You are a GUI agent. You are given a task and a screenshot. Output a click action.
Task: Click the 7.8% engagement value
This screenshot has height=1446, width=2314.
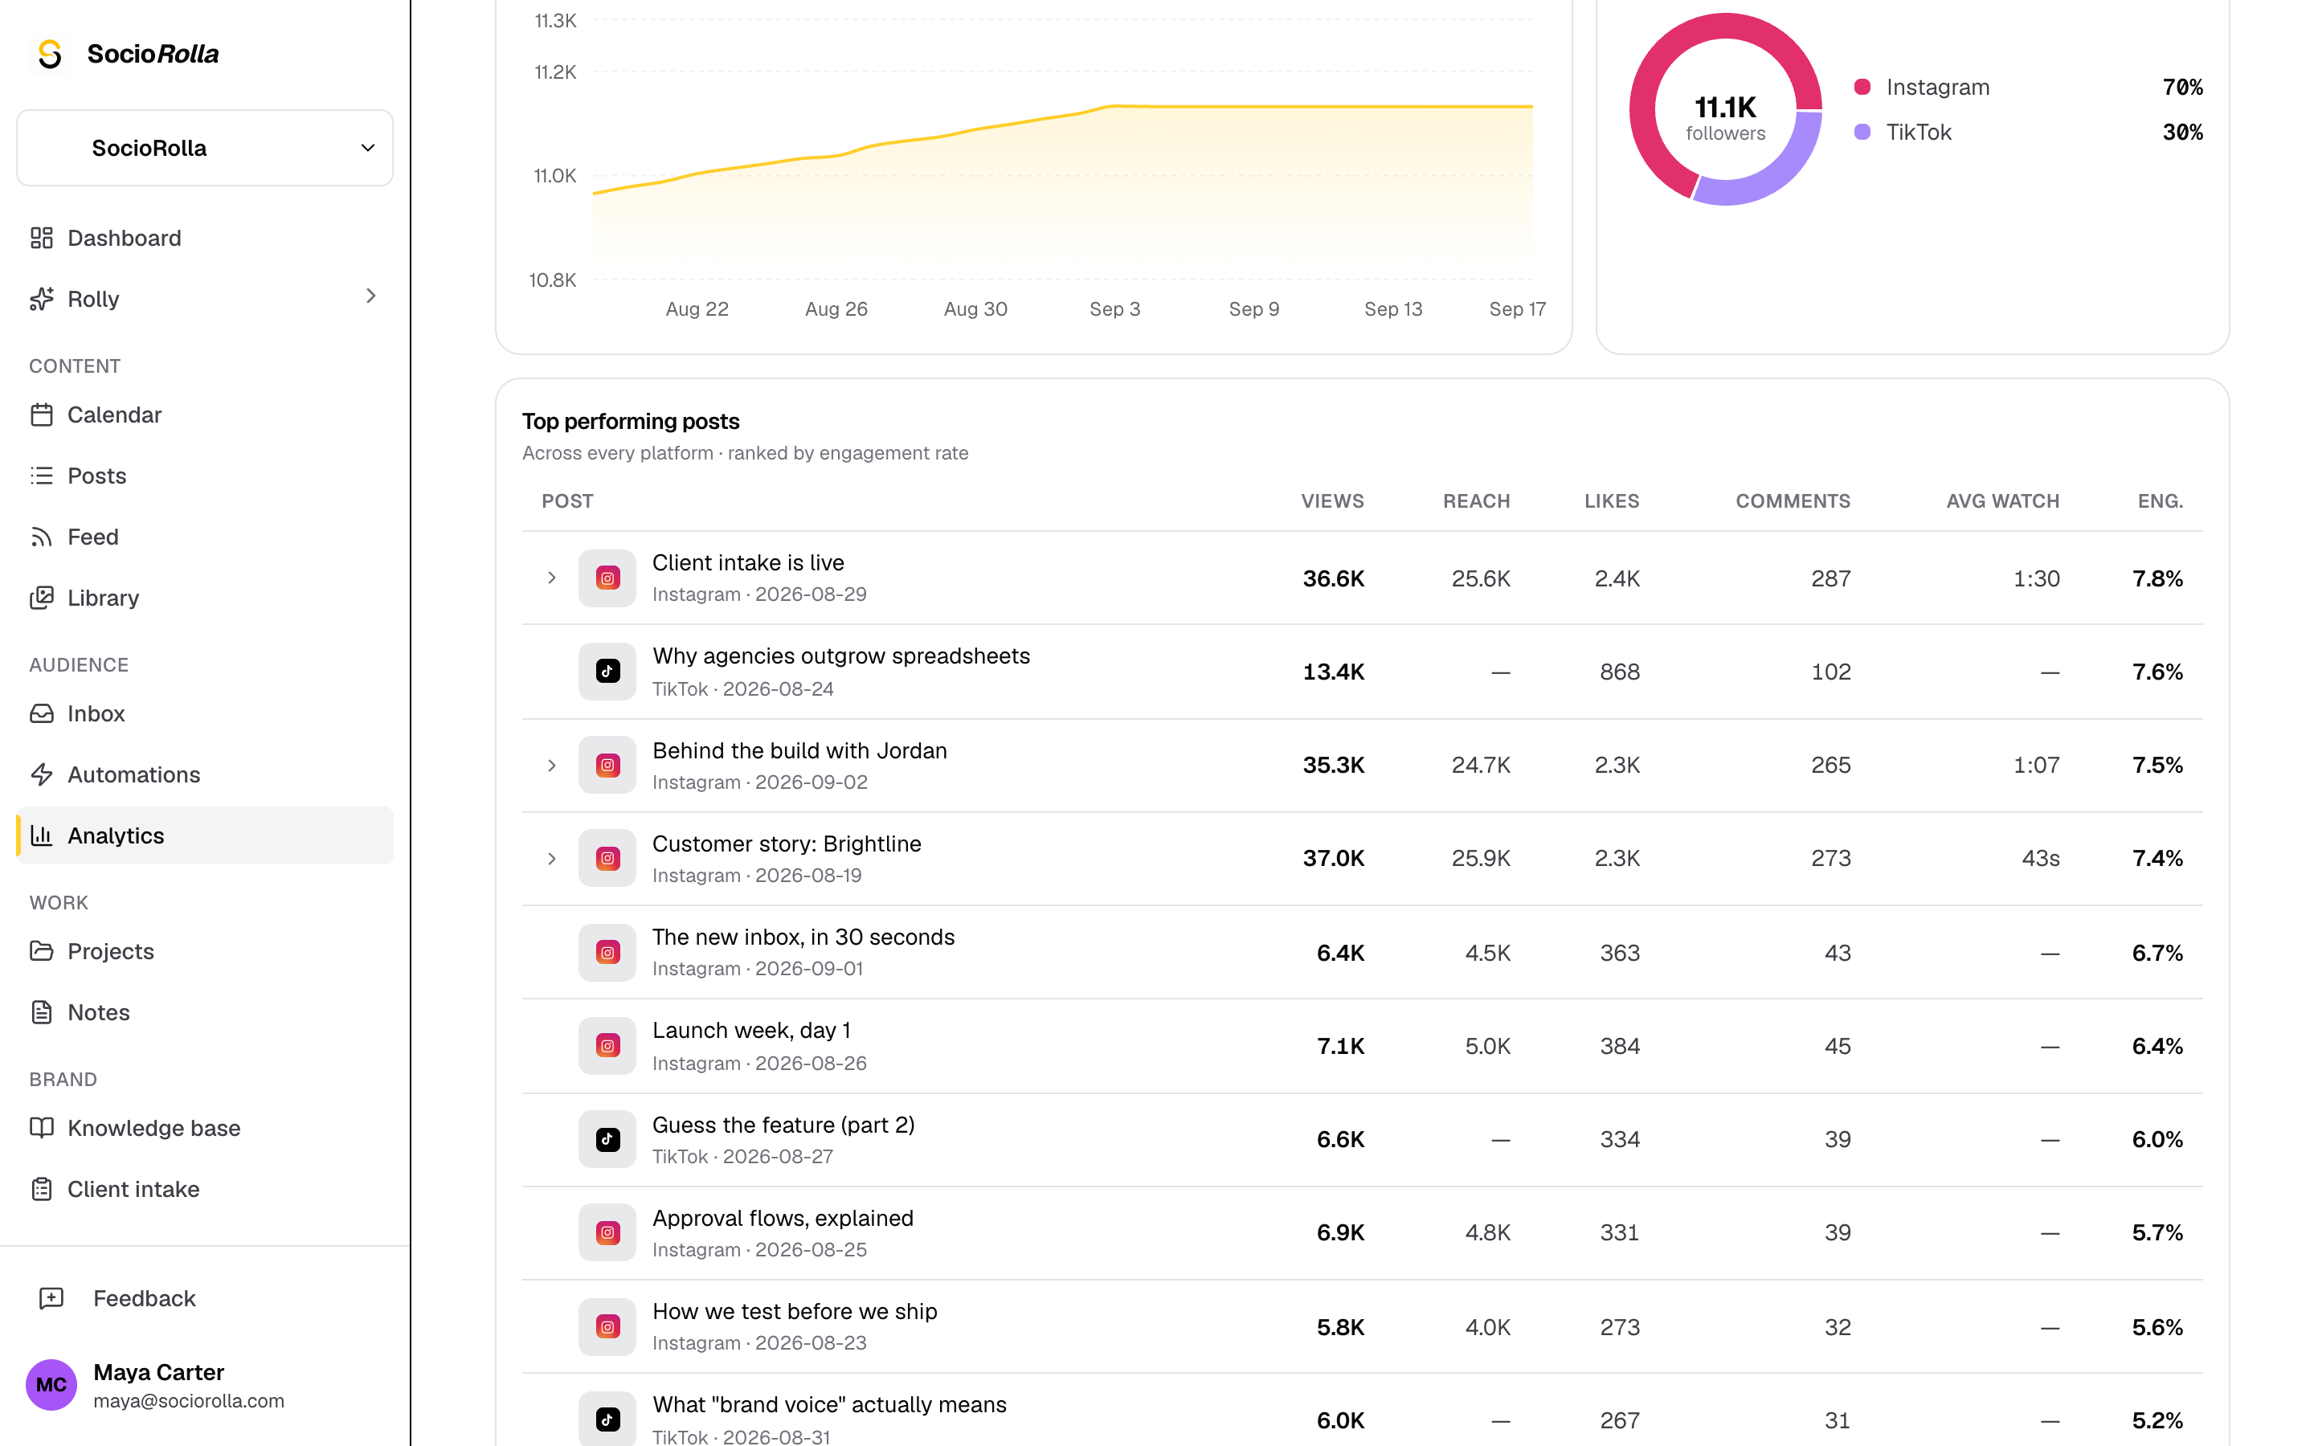pos(2157,578)
